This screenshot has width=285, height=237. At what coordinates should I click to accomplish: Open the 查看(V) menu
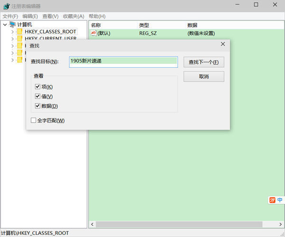(x=50, y=16)
